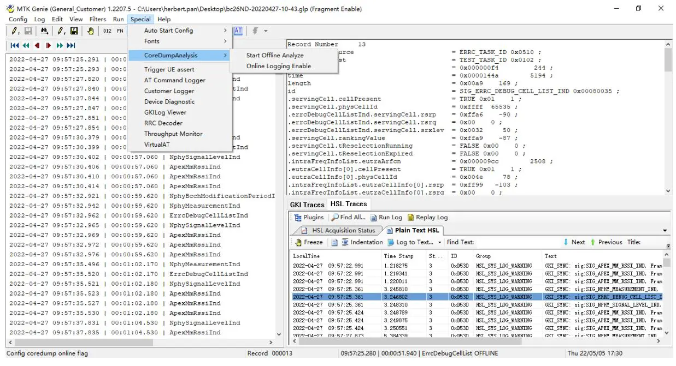
Task: Open the Plugins tool in HSL Traces
Action: coord(309,217)
